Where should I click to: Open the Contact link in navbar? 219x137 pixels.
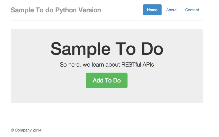(x=192, y=10)
